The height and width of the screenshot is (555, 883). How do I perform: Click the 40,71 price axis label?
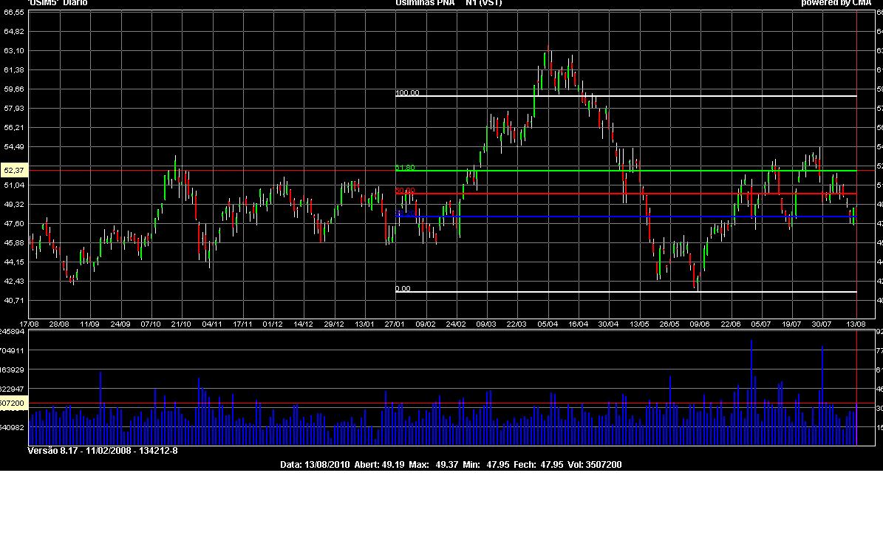coord(14,300)
